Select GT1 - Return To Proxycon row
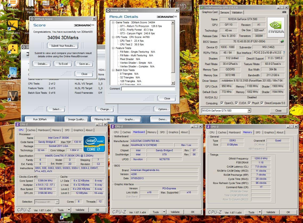The height and width of the screenshot is (223, 303). click(141, 26)
